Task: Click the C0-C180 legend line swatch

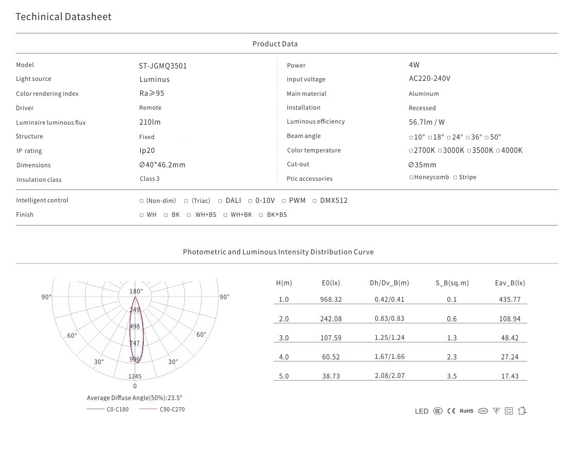Action: pos(95,409)
